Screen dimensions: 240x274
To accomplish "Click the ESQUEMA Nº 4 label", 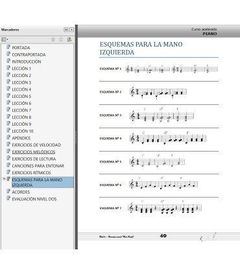I will 110,139.
